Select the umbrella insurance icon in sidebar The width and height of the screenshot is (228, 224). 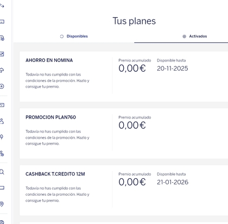(2, 70)
